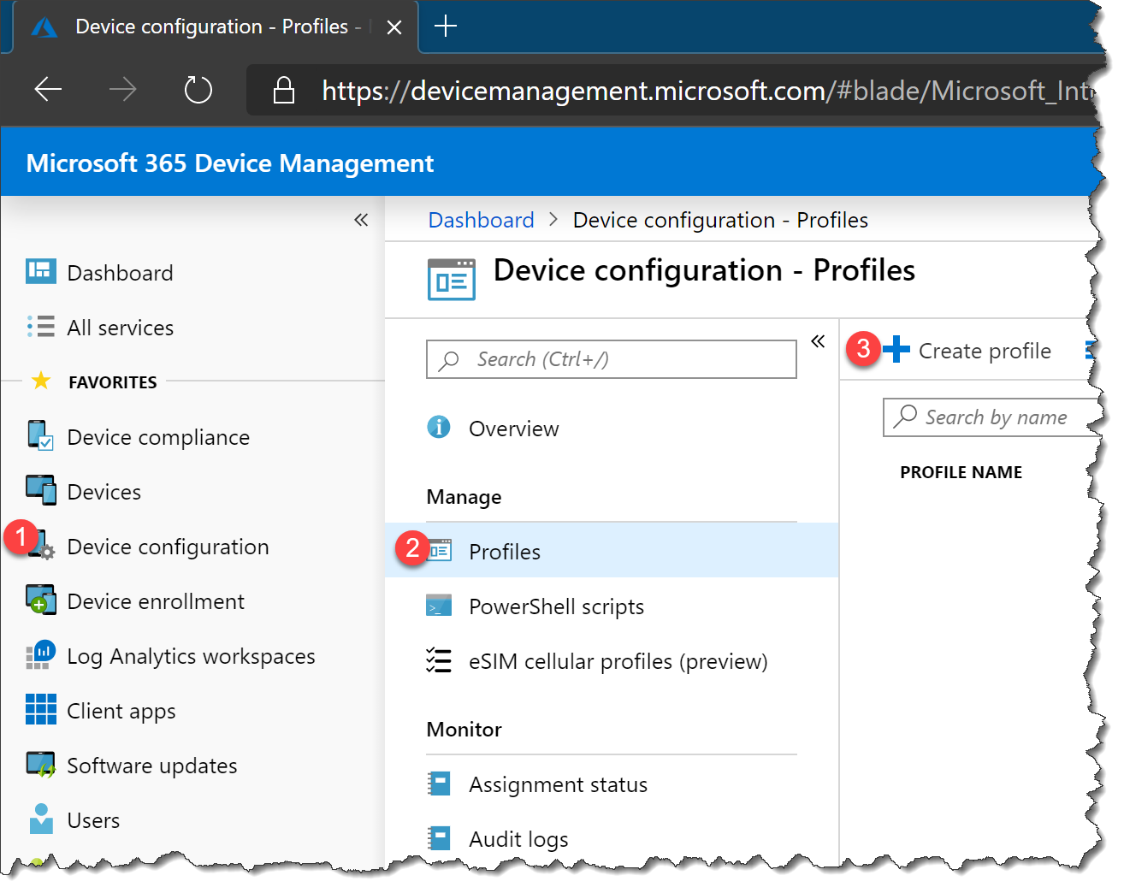Open eSIM cellular profiles preview
1124x893 pixels.
point(618,660)
